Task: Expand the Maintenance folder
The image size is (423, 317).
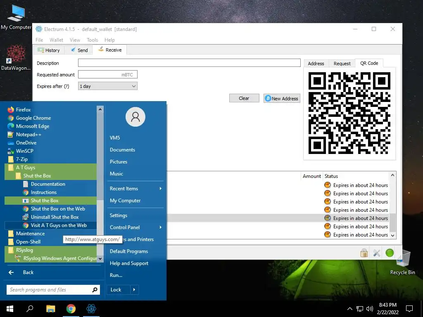Action: (50, 234)
